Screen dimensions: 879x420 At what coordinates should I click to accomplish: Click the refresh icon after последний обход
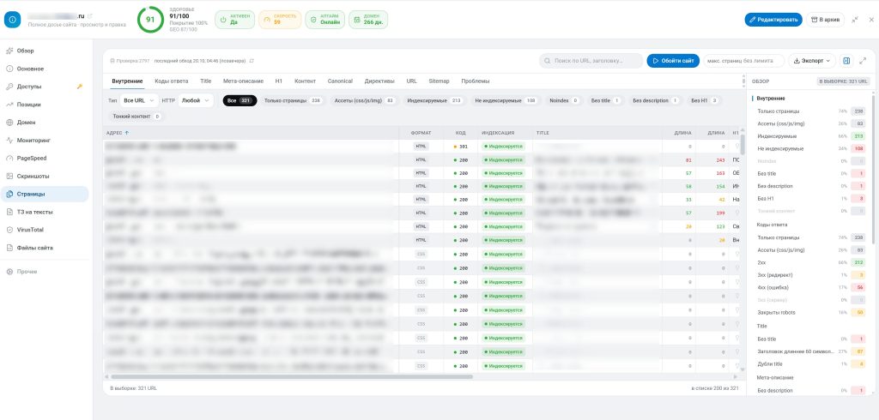[252, 61]
